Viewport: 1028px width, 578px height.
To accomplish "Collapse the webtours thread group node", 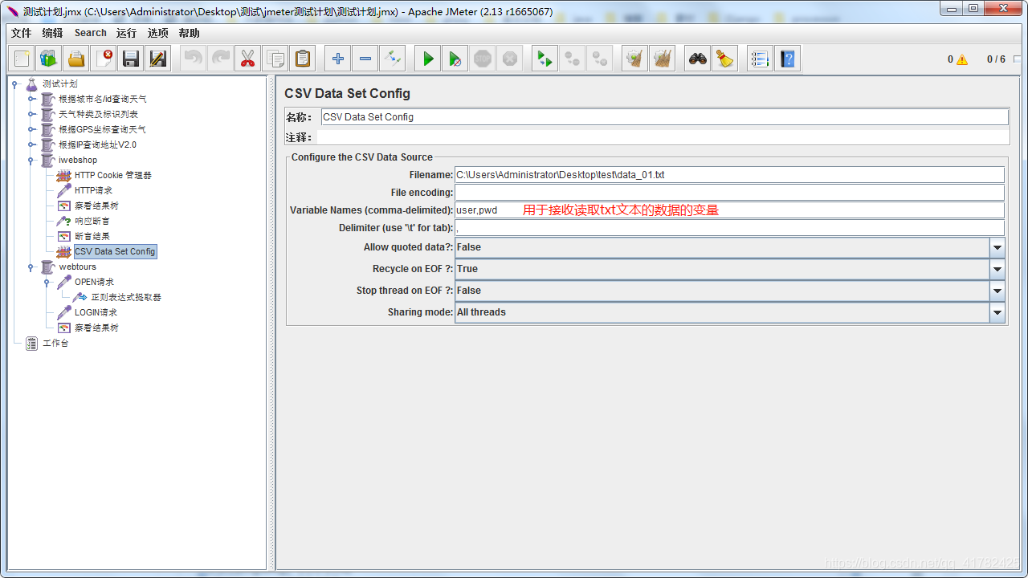I will pyautogui.click(x=31, y=267).
